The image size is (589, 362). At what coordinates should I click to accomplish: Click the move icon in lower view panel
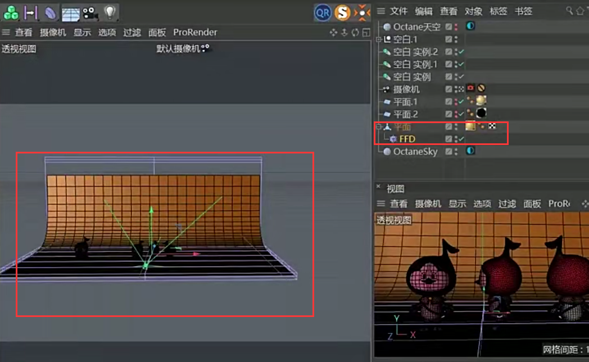(585, 203)
